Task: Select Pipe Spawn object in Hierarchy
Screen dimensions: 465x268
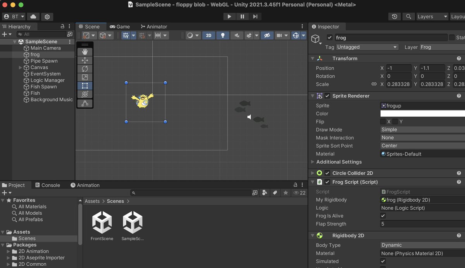Action: pyautogui.click(x=44, y=61)
